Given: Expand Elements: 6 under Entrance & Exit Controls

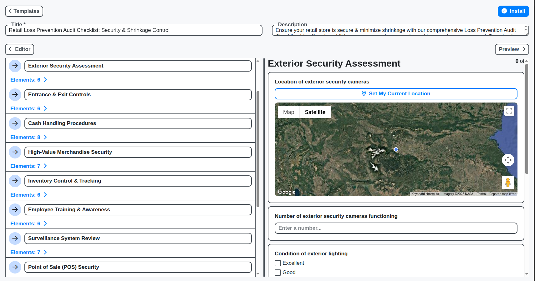Looking at the screenshot, I should pos(28,108).
